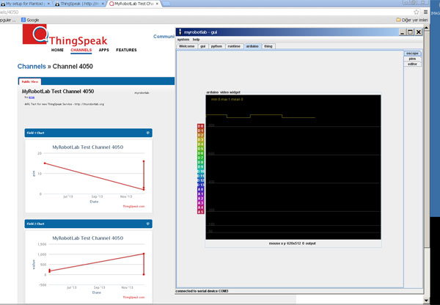Image resolution: width=440 pixels, height=305 pixels.
Task: Toggle pin D4 trace
Action: tap(200, 144)
